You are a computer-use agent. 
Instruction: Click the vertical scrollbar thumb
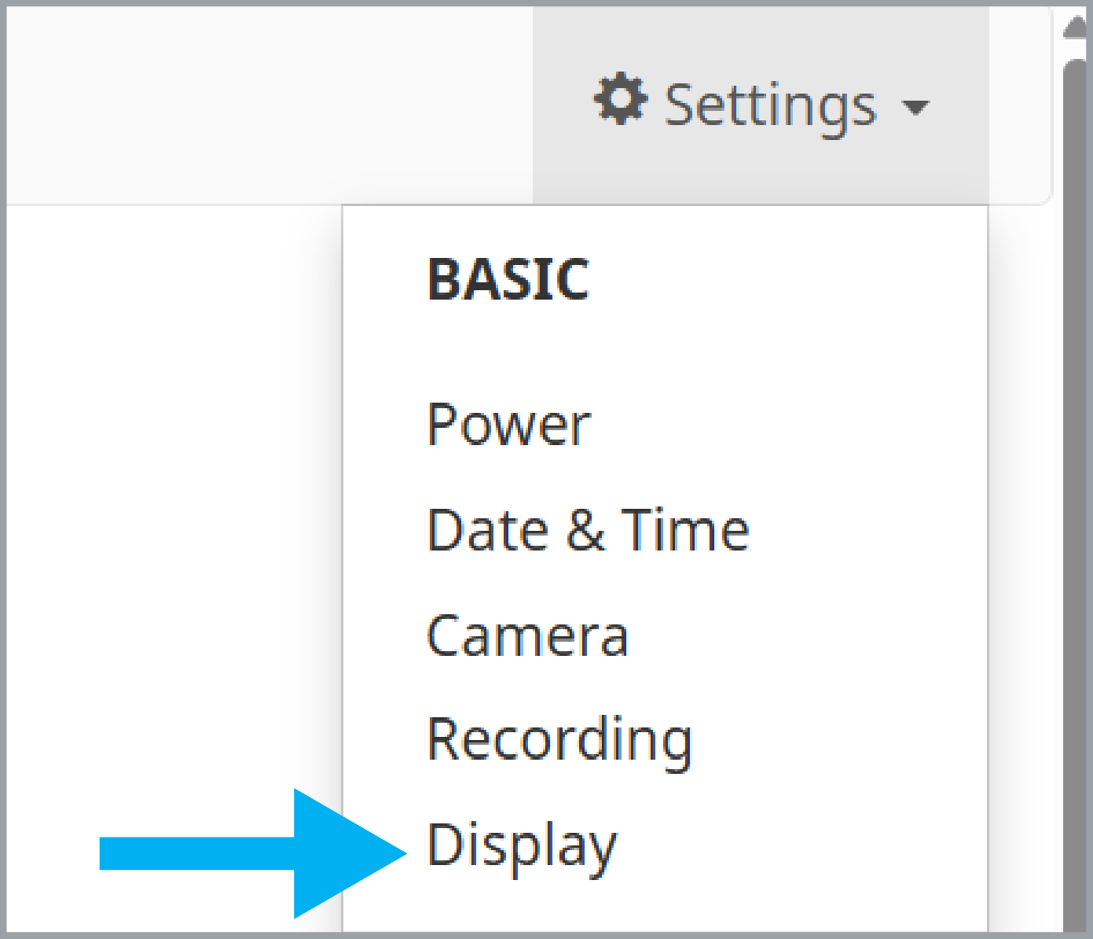point(1076,495)
